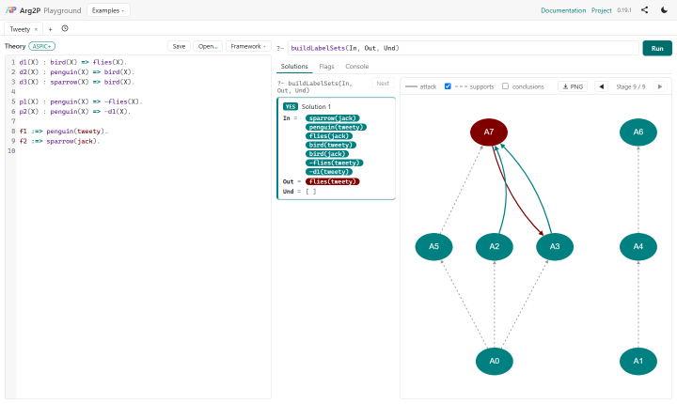Download graph as PNG
The height and width of the screenshot is (404, 677).
[x=573, y=86]
